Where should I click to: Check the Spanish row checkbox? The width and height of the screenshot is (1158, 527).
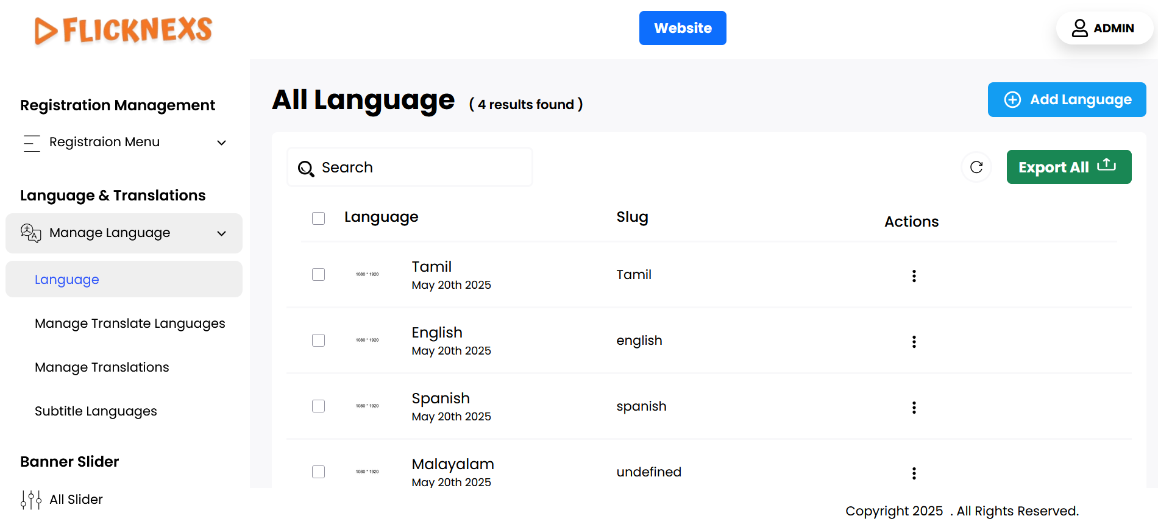tap(318, 406)
